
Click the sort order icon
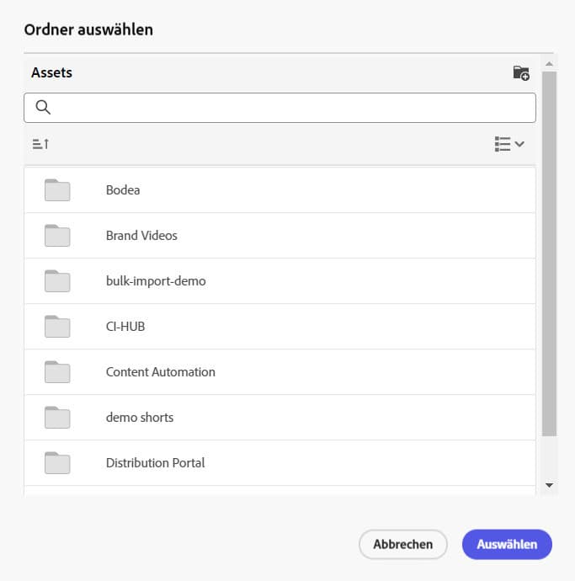click(40, 144)
